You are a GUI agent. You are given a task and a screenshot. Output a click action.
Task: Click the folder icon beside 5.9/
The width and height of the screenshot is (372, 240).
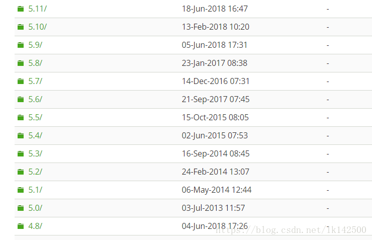click(x=21, y=45)
